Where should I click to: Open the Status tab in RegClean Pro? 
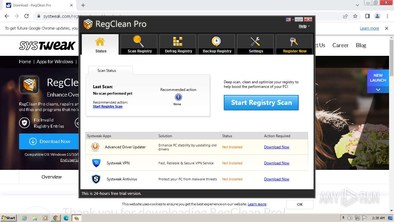pyautogui.click(x=100, y=44)
